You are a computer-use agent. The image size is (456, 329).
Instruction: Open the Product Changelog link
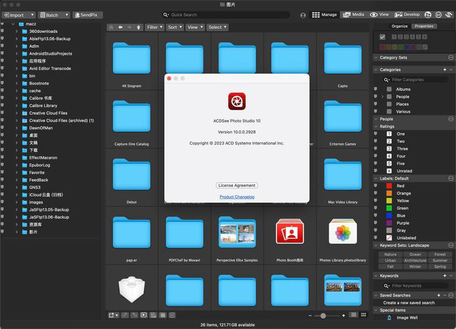(x=237, y=197)
